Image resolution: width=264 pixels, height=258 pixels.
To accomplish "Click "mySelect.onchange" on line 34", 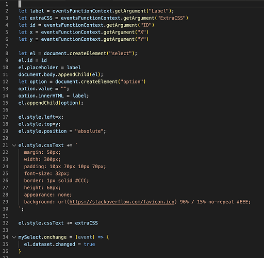I will point(42,237).
